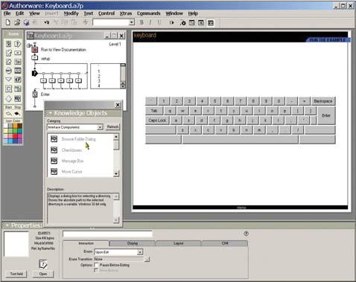This screenshot has width=356, height=282.
Task: Click the New file toolbar icon
Action: click(8, 22)
